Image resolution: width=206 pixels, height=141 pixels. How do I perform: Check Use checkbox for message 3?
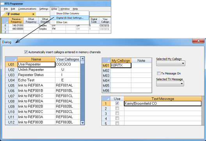point(117,113)
